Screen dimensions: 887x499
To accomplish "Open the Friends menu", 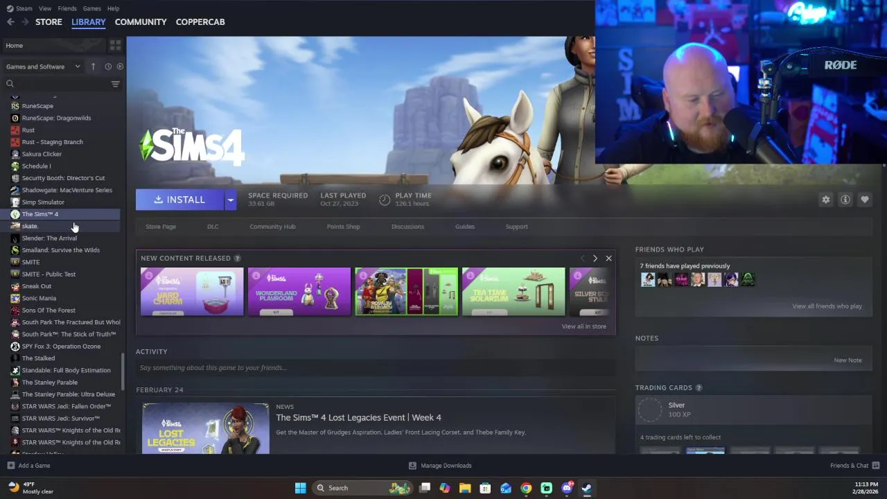I will (x=67, y=8).
